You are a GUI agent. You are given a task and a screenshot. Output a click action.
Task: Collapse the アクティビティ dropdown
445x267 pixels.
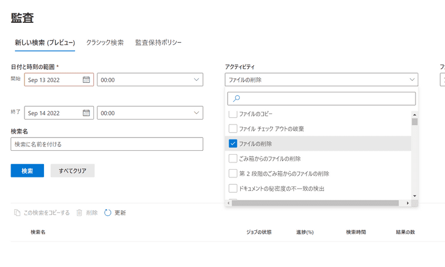[x=412, y=80]
